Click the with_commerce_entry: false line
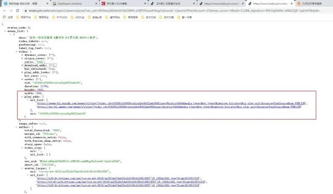Image resolution: width=333 pixels, height=194 pixels. pyautogui.click(x=45, y=137)
